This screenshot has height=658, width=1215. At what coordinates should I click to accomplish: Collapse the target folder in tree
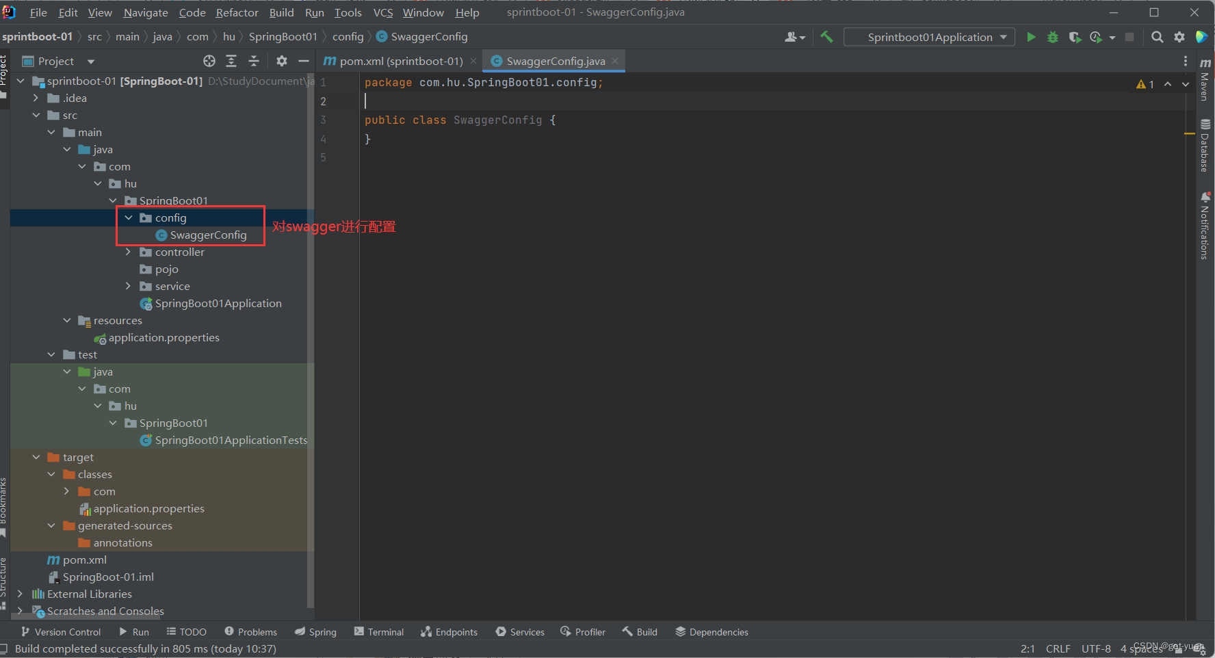pos(36,458)
